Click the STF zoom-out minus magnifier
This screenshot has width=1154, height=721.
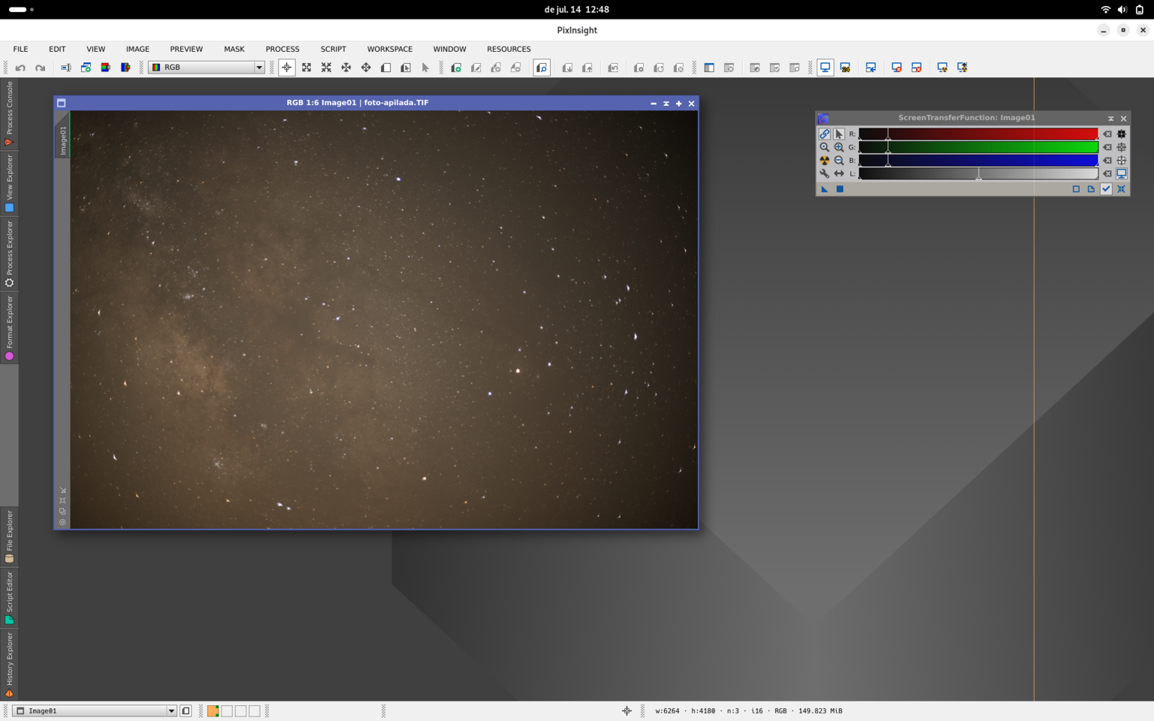pos(838,160)
